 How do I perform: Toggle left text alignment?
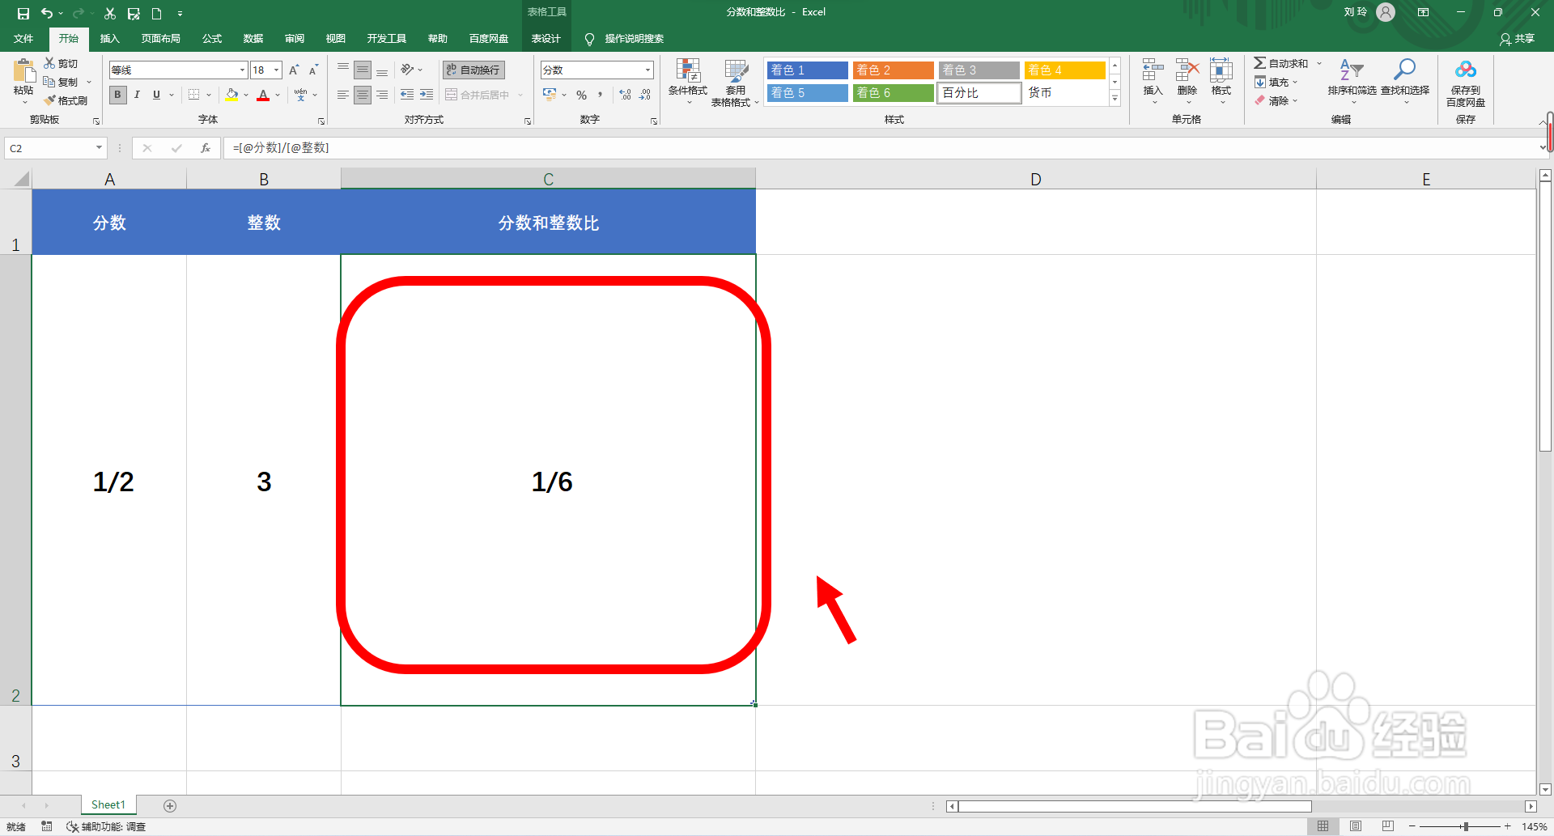[343, 95]
